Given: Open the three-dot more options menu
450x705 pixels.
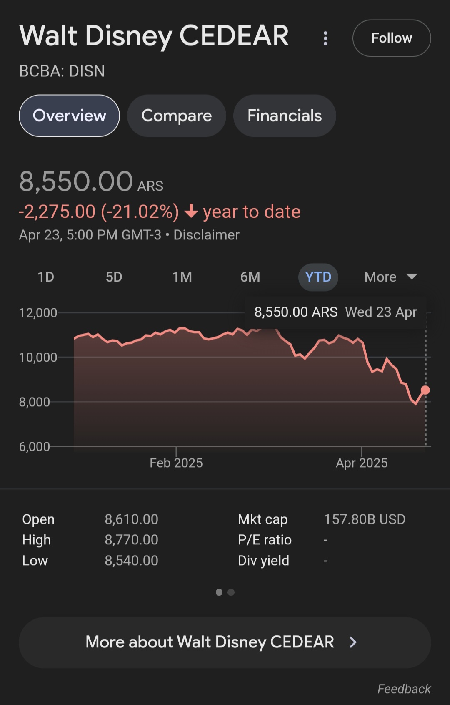Looking at the screenshot, I should 325,38.
